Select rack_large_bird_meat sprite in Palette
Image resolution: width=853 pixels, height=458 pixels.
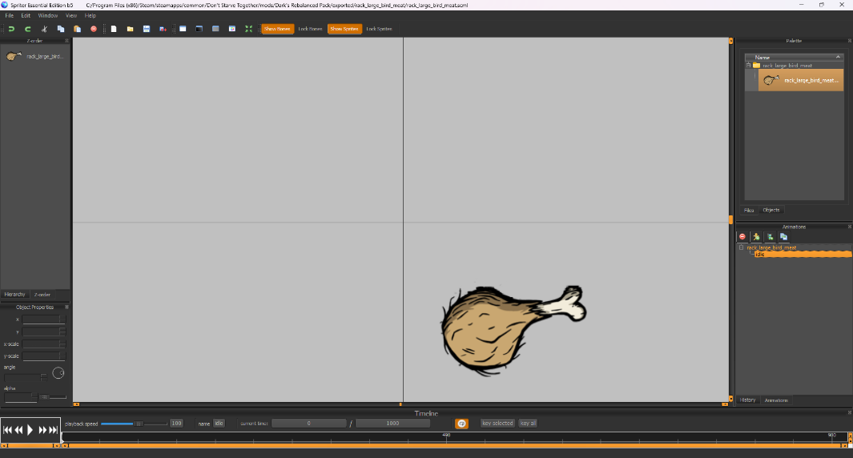tap(801, 80)
